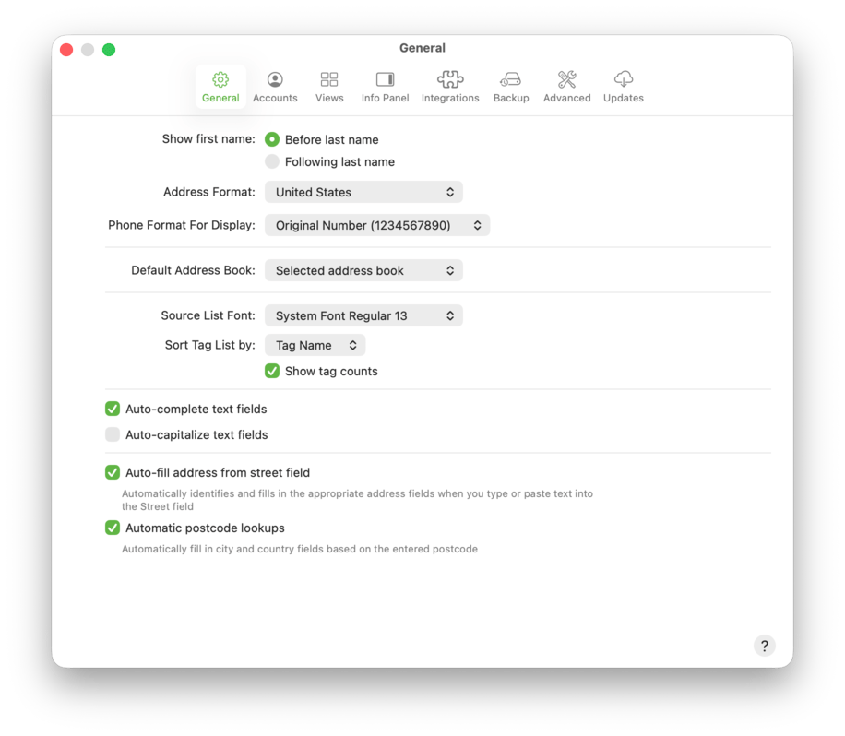Change the Source List Font selection

tap(363, 315)
